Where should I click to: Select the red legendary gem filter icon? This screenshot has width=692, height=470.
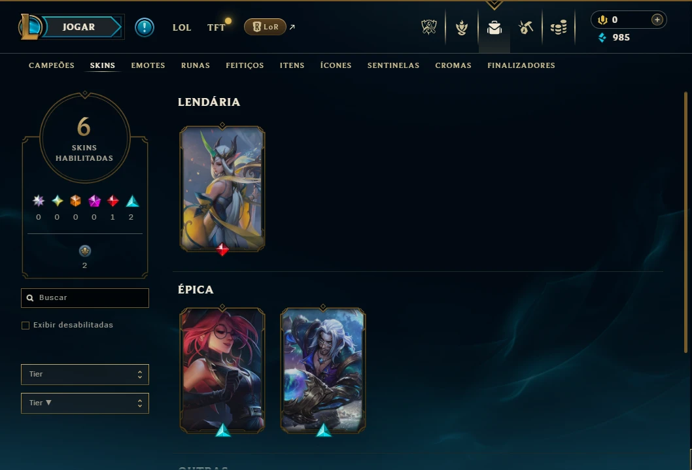(x=113, y=201)
